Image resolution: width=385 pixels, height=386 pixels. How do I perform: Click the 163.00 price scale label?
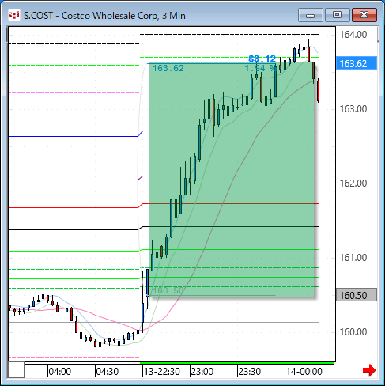click(x=353, y=109)
